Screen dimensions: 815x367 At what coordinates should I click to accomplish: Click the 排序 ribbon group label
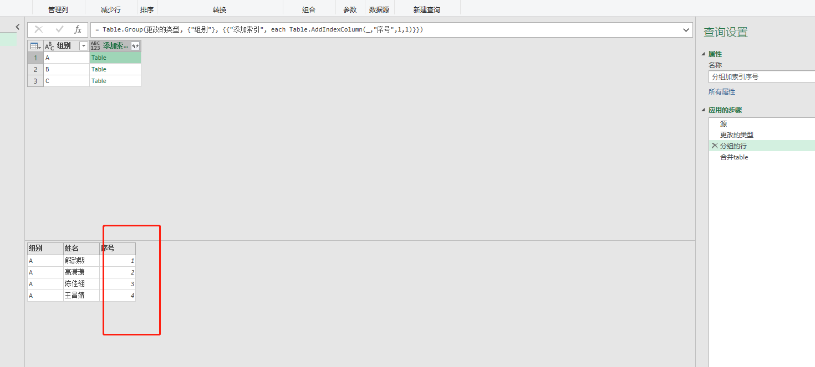pyautogui.click(x=147, y=10)
